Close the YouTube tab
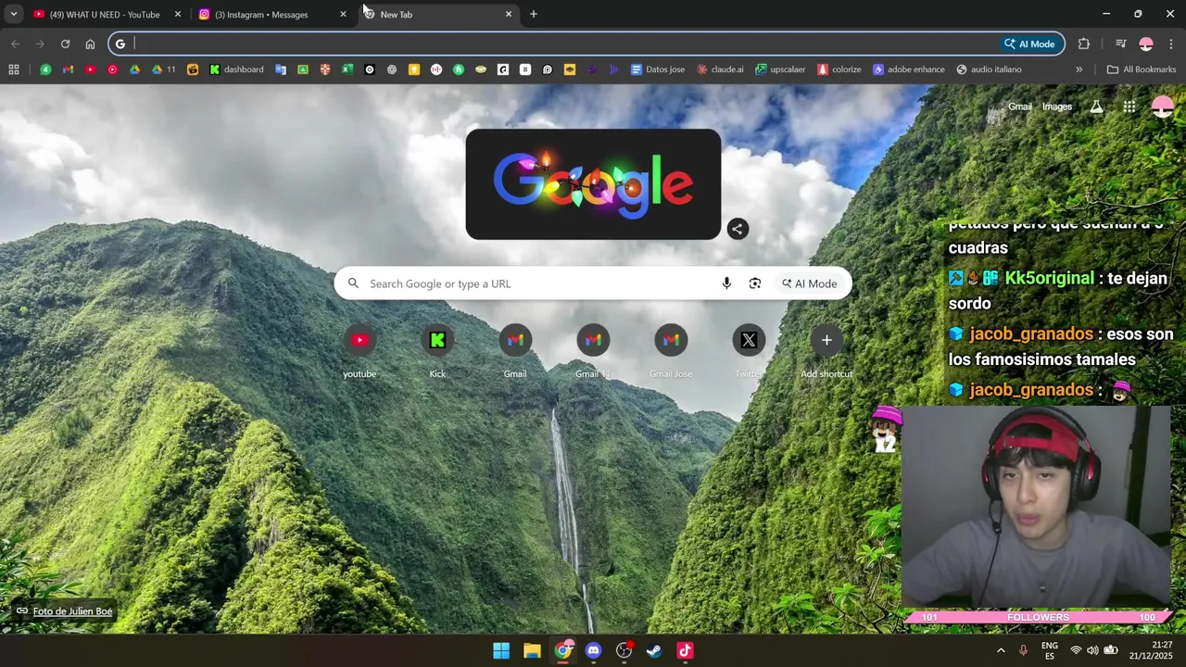The width and height of the screenshot is (1186, 667). [178, 14]
